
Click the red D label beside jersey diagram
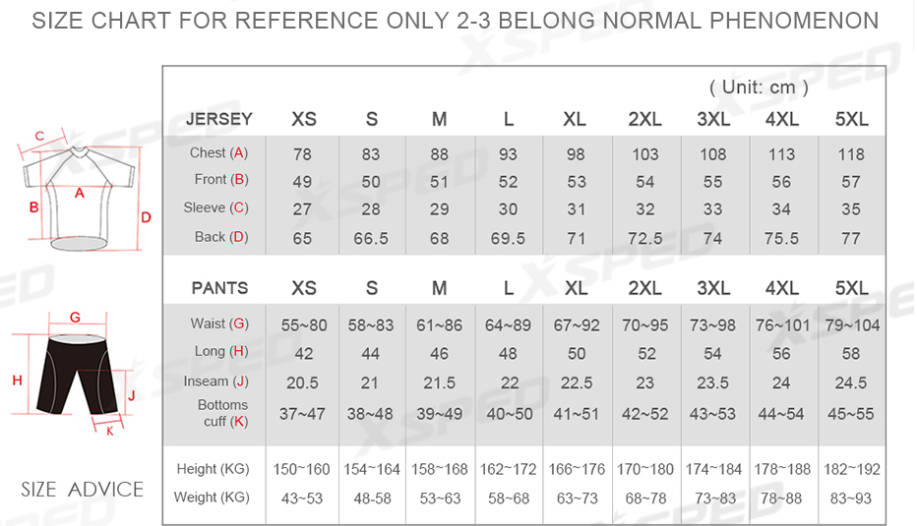point(145,217)
